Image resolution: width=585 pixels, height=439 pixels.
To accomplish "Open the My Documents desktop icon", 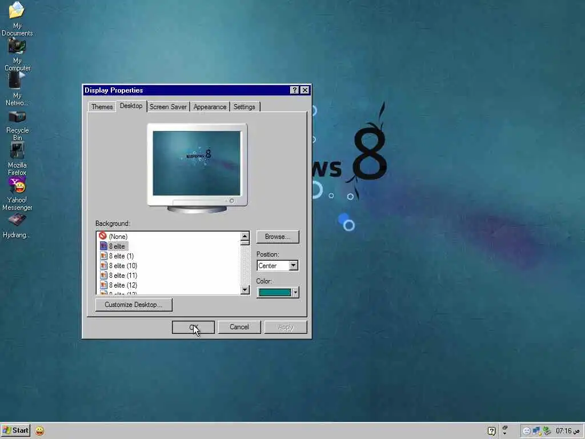I will (x=17, y=19).
